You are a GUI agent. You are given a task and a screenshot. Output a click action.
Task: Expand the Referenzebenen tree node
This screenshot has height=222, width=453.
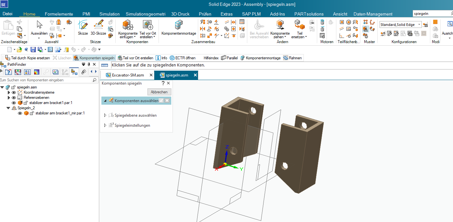[9, 98]
